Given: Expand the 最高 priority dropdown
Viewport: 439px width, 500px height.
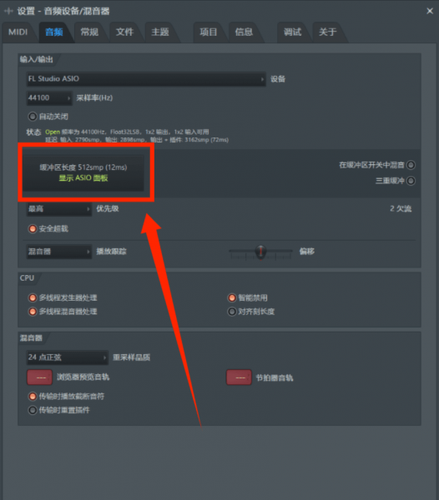Looking at the screenshot, I should 59,209.
